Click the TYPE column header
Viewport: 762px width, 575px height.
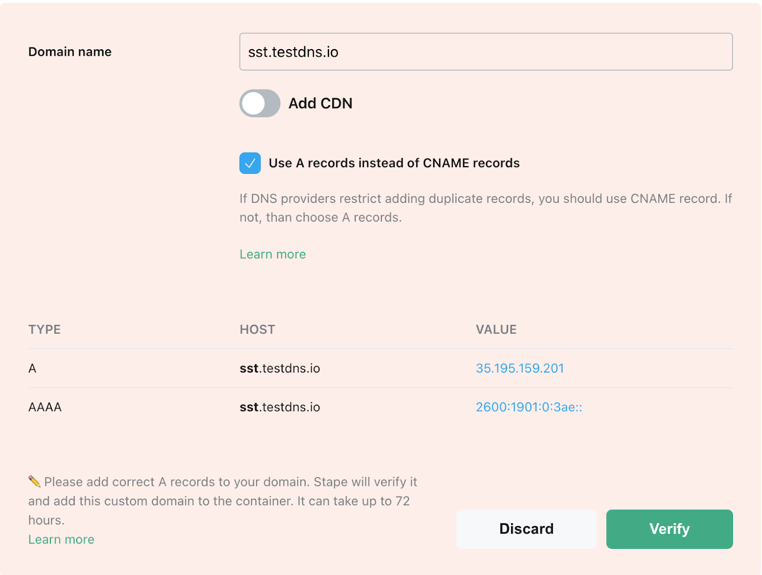pos(44,330)
